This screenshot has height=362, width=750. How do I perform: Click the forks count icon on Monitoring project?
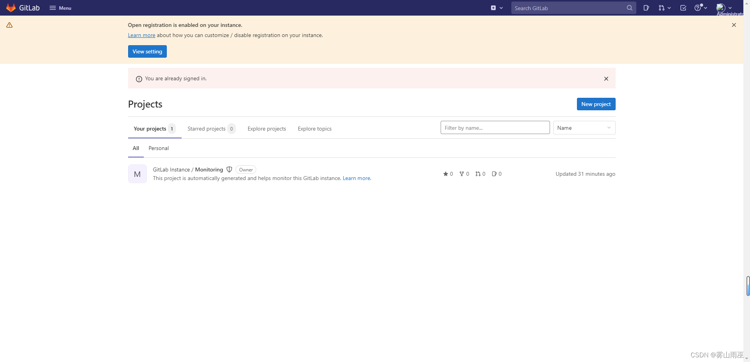click(462, 174)
